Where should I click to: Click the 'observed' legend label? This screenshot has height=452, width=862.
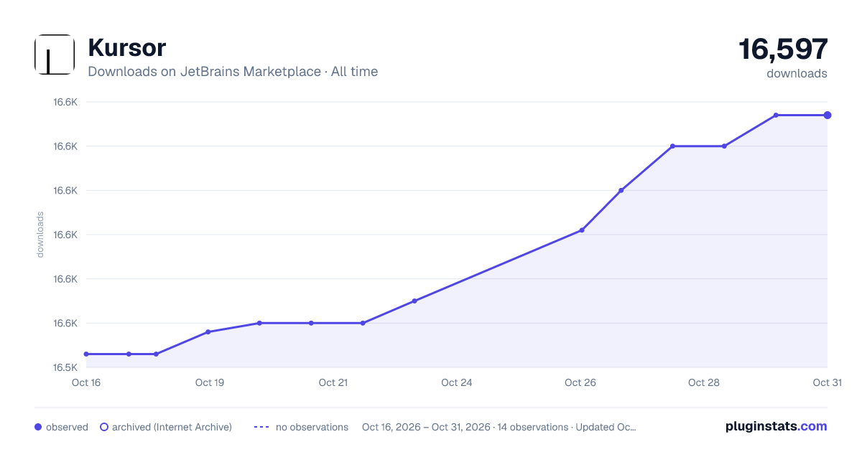67,427
